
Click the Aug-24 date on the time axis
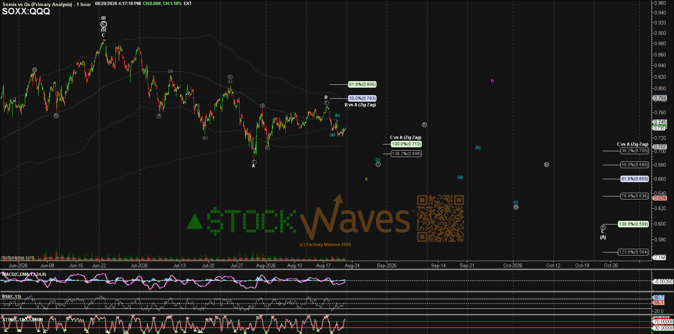(x=352, y=266)
